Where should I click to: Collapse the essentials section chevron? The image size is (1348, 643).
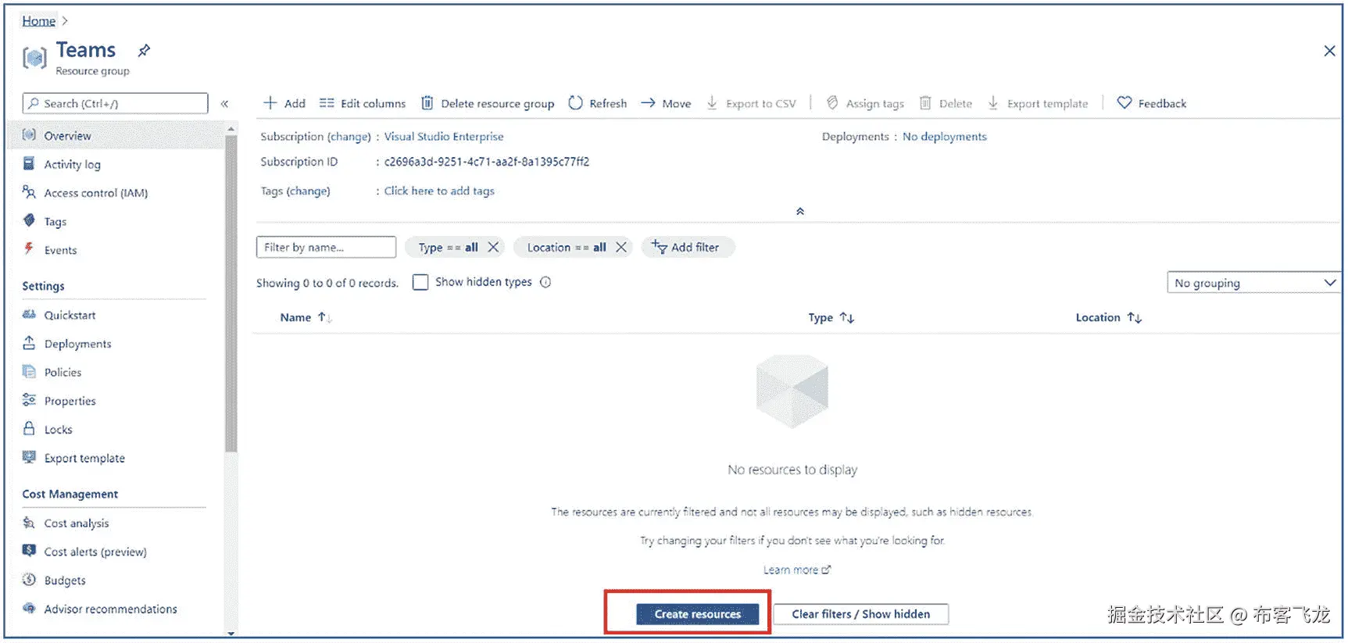coord(800,211)
